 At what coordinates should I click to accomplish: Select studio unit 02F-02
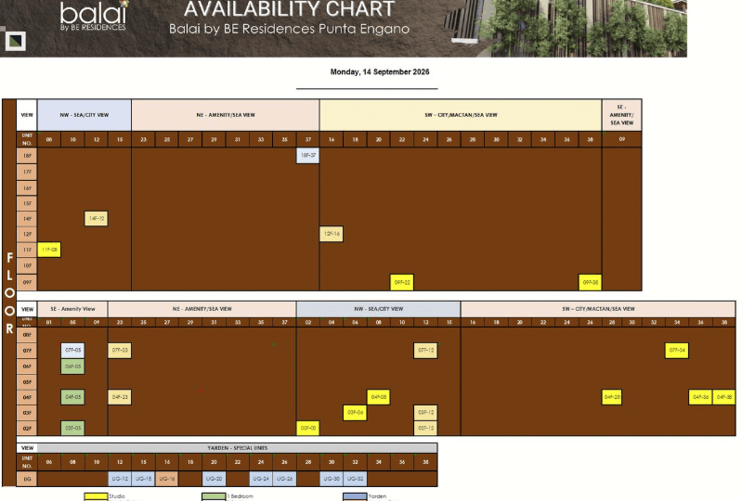click(x=308, y=429)
